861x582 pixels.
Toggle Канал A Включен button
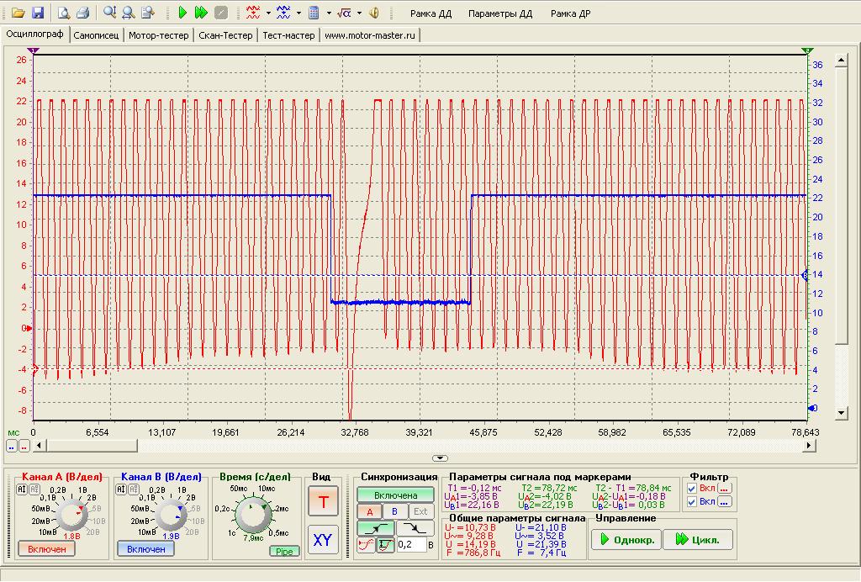coord(47,548)
